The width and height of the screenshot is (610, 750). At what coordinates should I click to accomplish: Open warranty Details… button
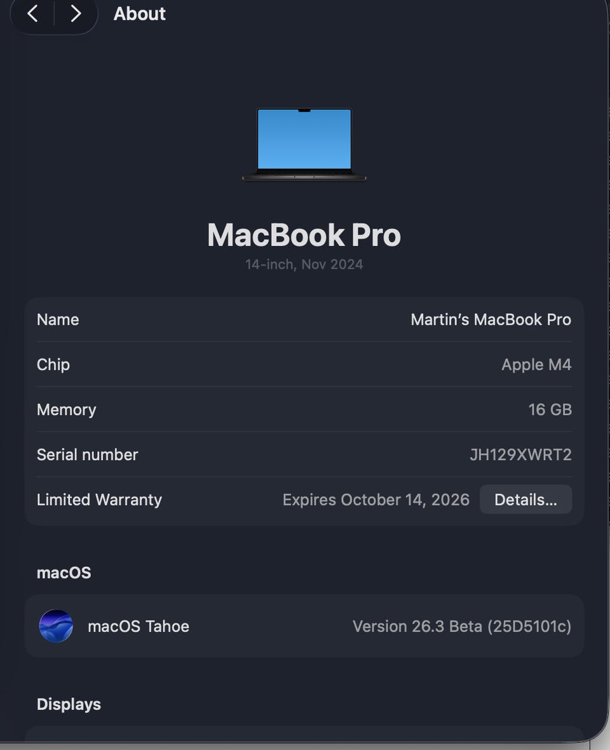pyautogui.click(x=525, y=500)
